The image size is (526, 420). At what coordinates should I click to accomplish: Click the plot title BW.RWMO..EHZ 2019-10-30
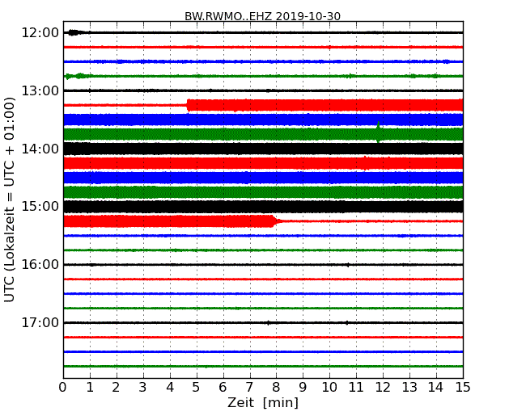[x=262, y=16]
